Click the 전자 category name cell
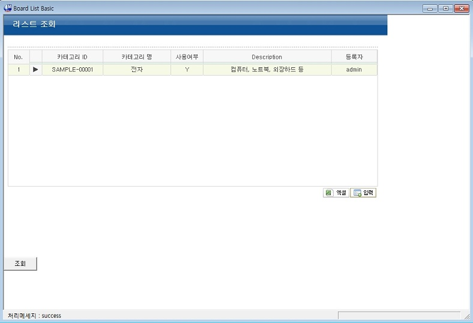The width and height of the screenshot is (473, 323). 136,70
